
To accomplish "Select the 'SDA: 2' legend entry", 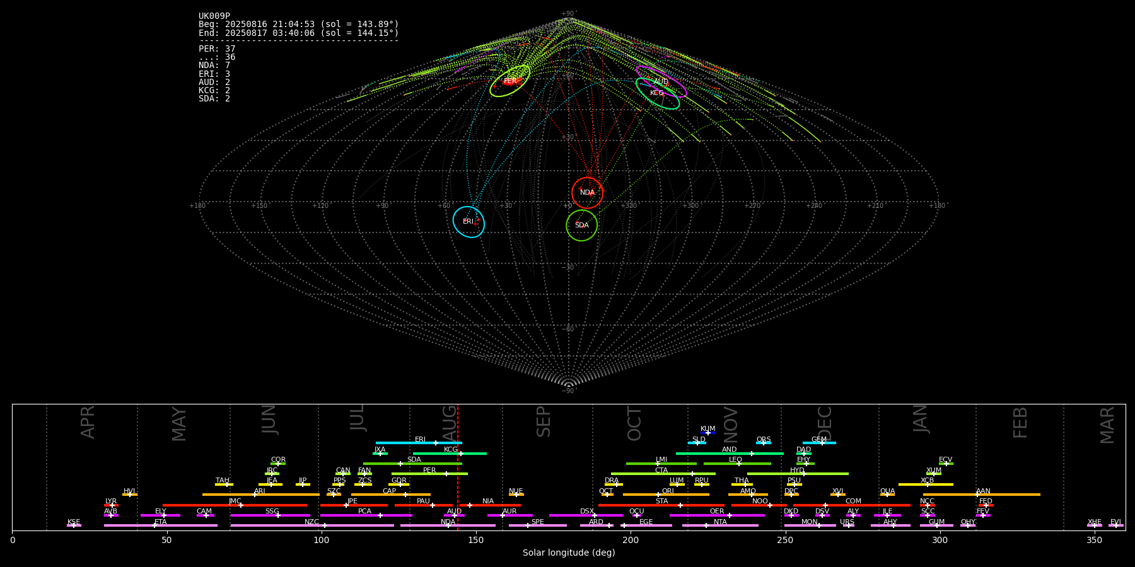I will pos(214,98).
